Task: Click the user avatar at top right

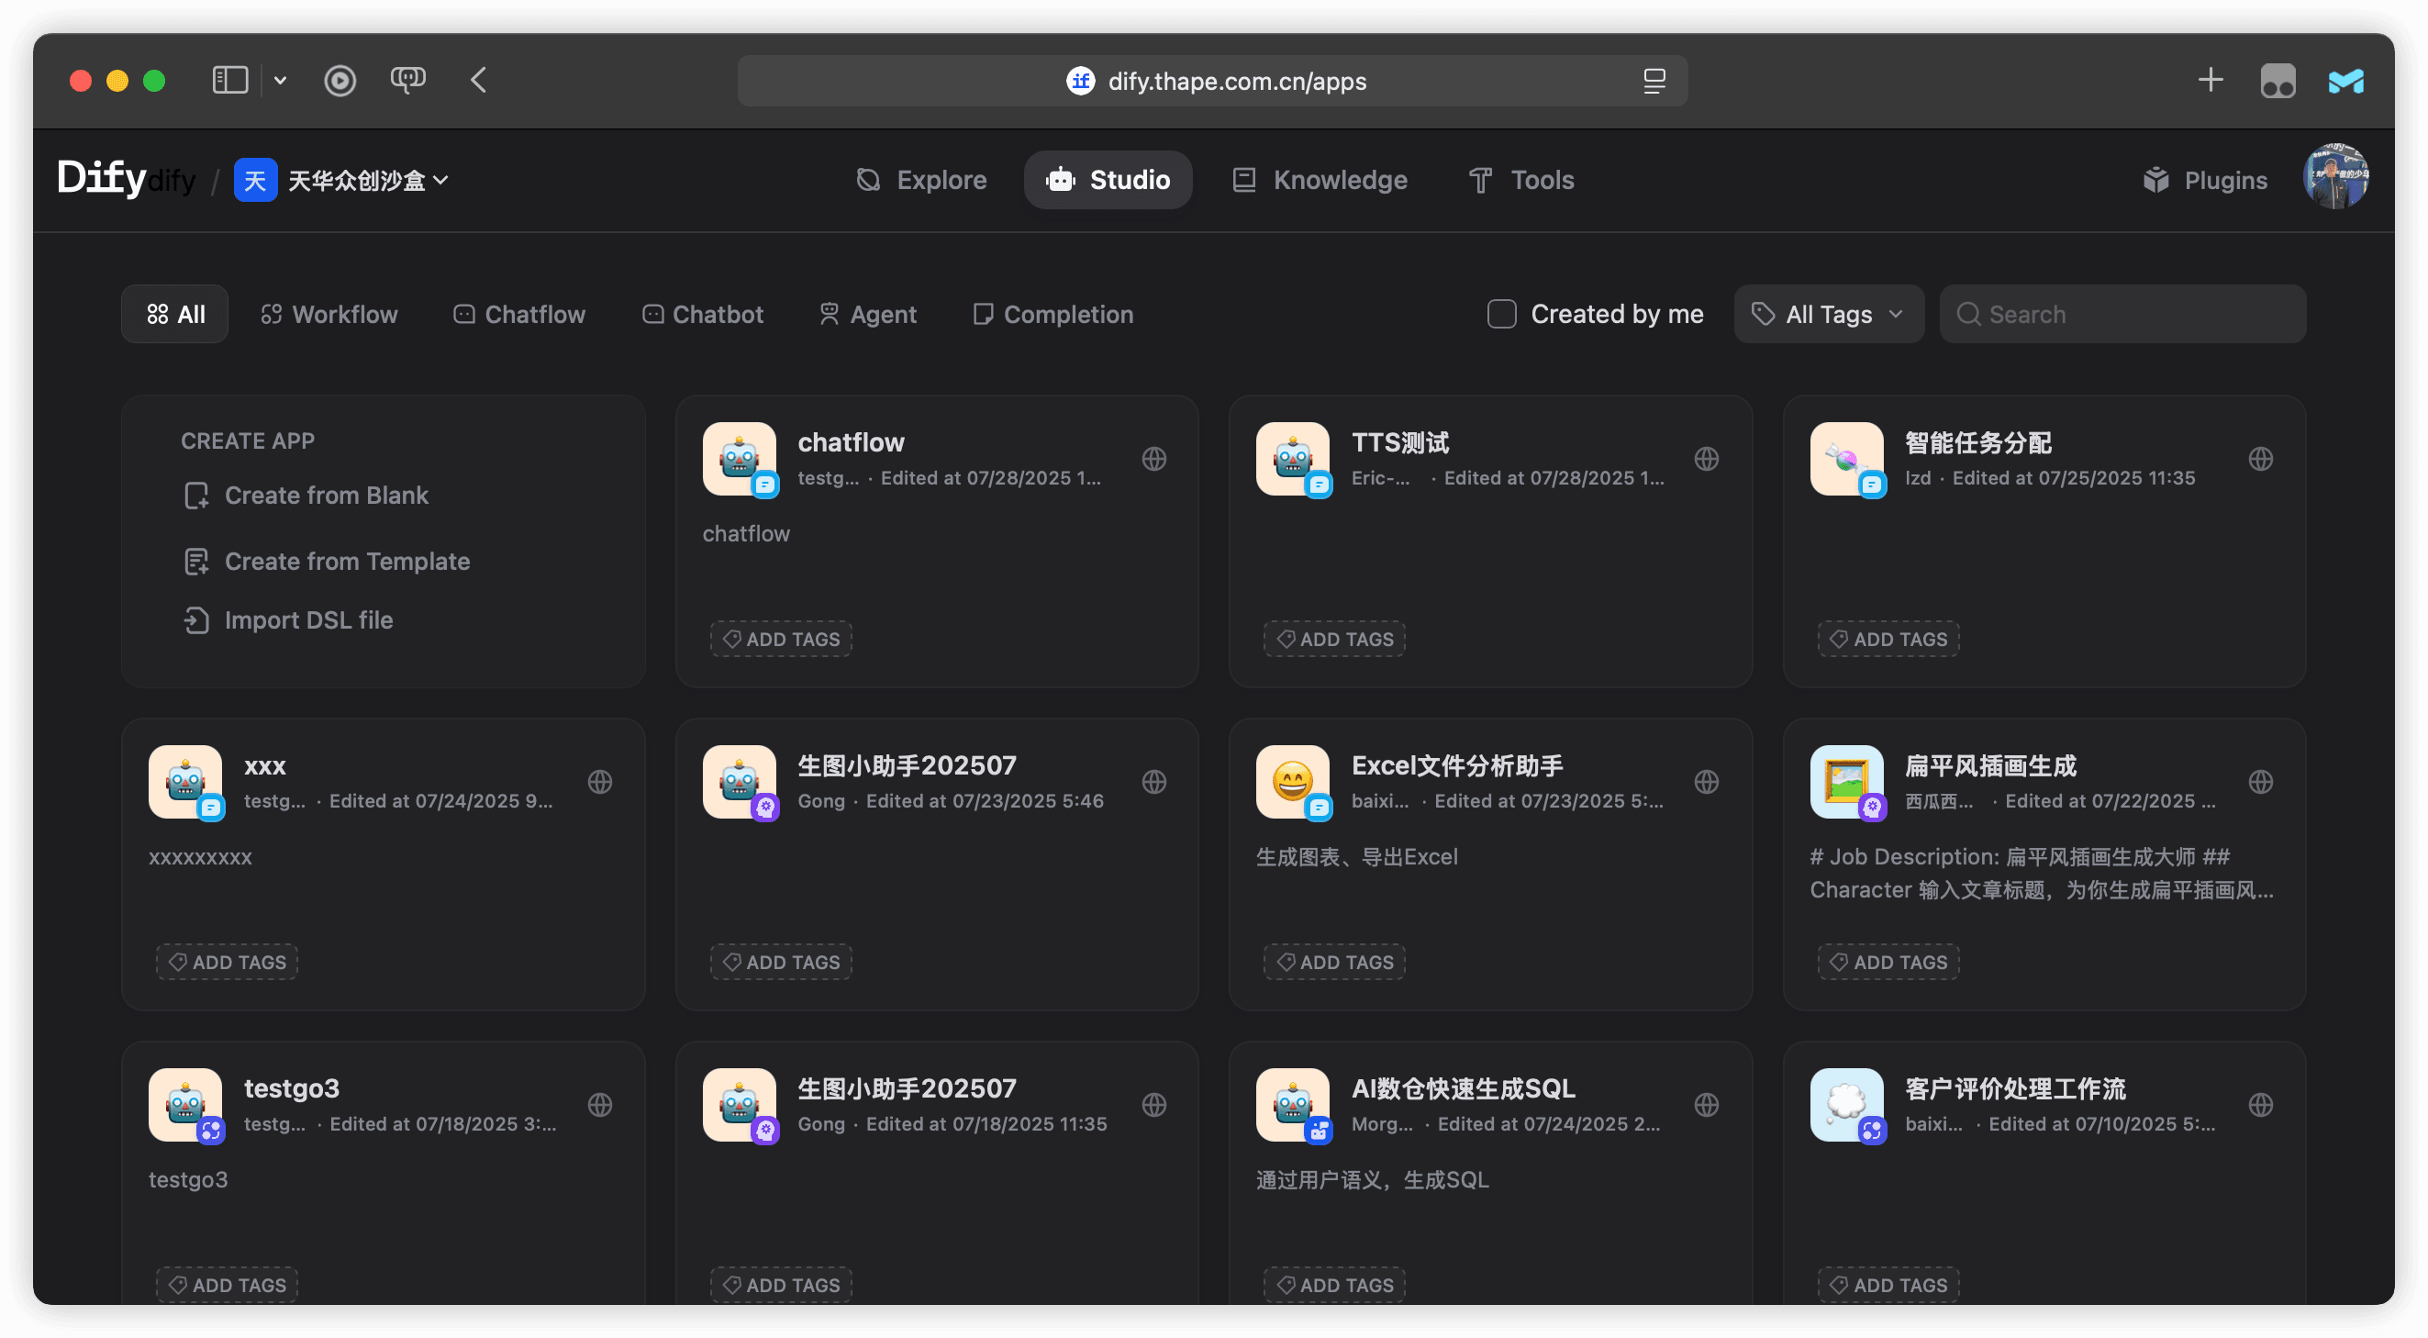Action: point(2334,178)
